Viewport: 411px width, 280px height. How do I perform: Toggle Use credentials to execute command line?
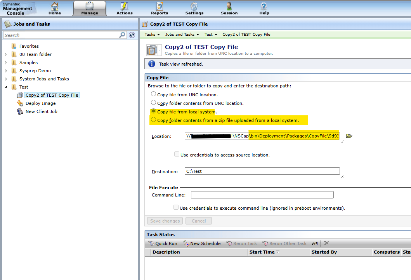click(x=176, y=207)
